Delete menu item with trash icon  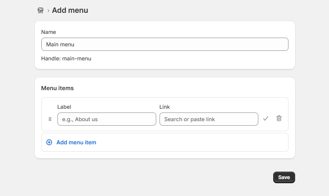(x=279, y=118)
